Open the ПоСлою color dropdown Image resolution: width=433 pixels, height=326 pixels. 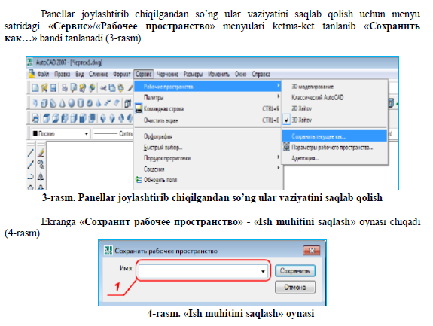[x=60, y=133]
